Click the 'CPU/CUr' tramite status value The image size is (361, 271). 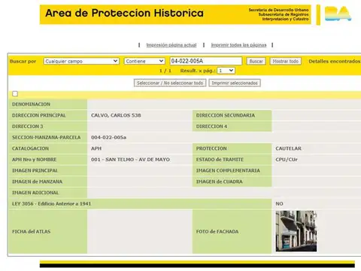287,160
